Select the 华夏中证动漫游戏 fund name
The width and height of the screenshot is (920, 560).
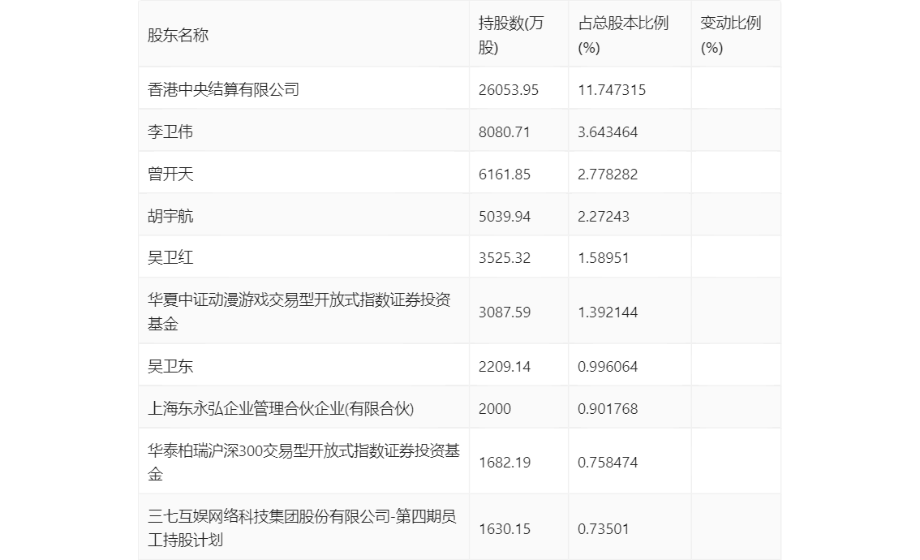(299, 312)
